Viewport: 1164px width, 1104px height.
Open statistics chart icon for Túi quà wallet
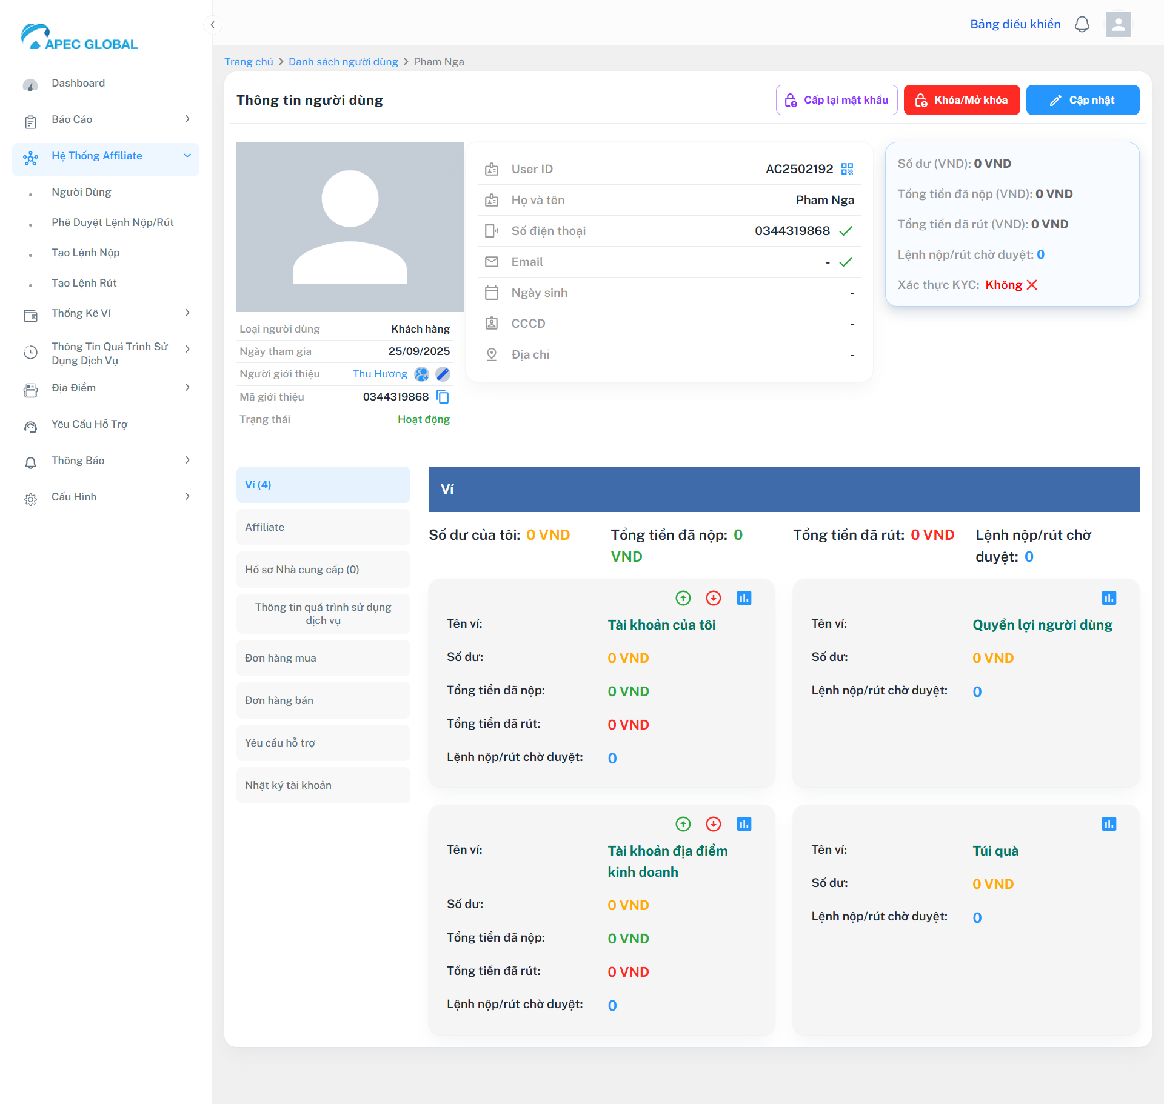click(1108, 824)
